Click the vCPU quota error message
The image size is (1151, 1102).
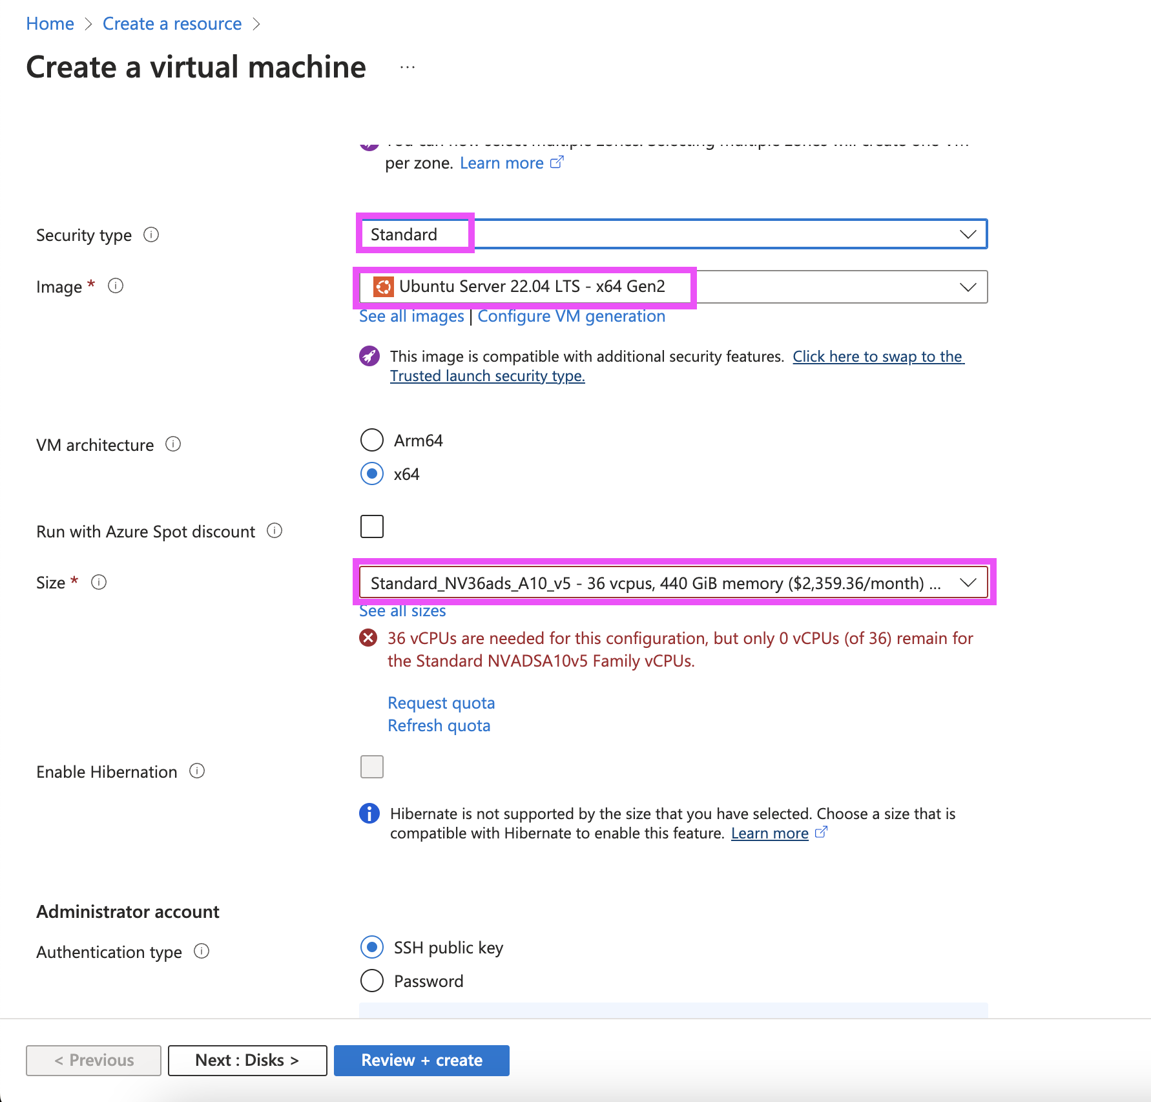(x=680, y=649)
